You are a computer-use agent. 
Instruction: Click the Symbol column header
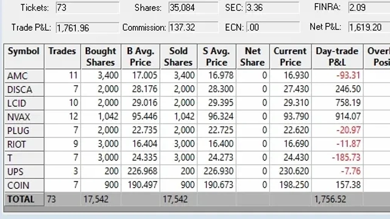(24, 57)
